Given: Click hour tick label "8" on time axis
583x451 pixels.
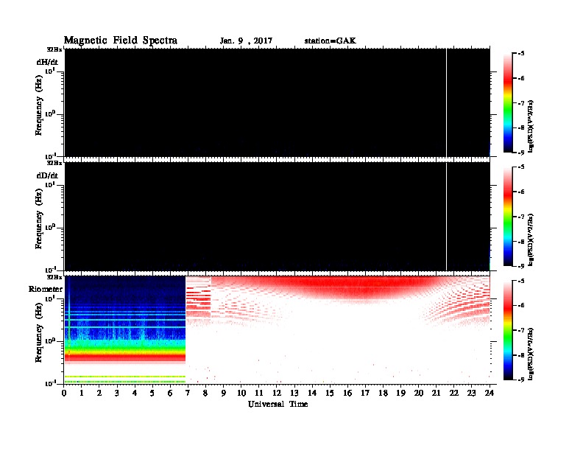Looking at the screenshot, I should click(x=205, y=394).
